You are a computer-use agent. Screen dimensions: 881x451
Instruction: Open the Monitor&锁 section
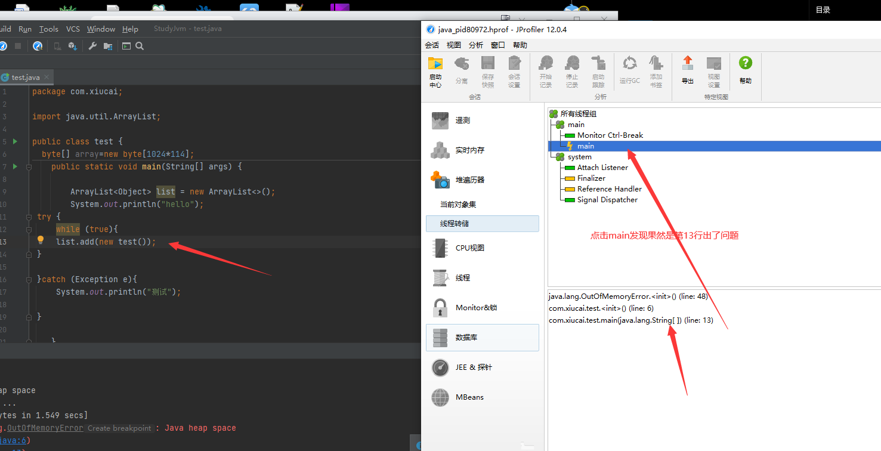click(x=482, y=307)
